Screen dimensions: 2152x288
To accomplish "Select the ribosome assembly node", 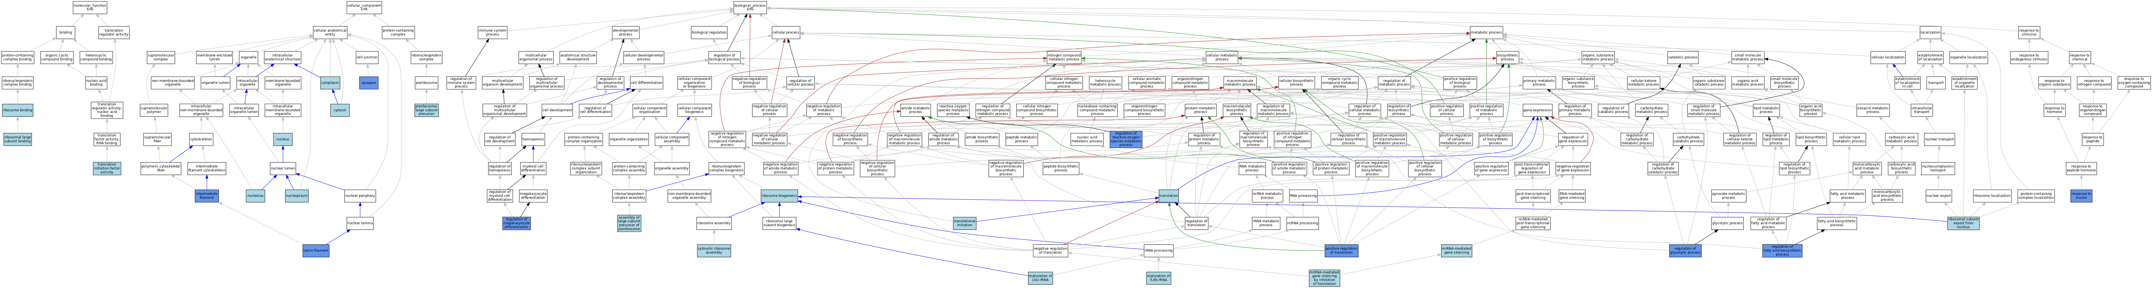I will 713,223.
